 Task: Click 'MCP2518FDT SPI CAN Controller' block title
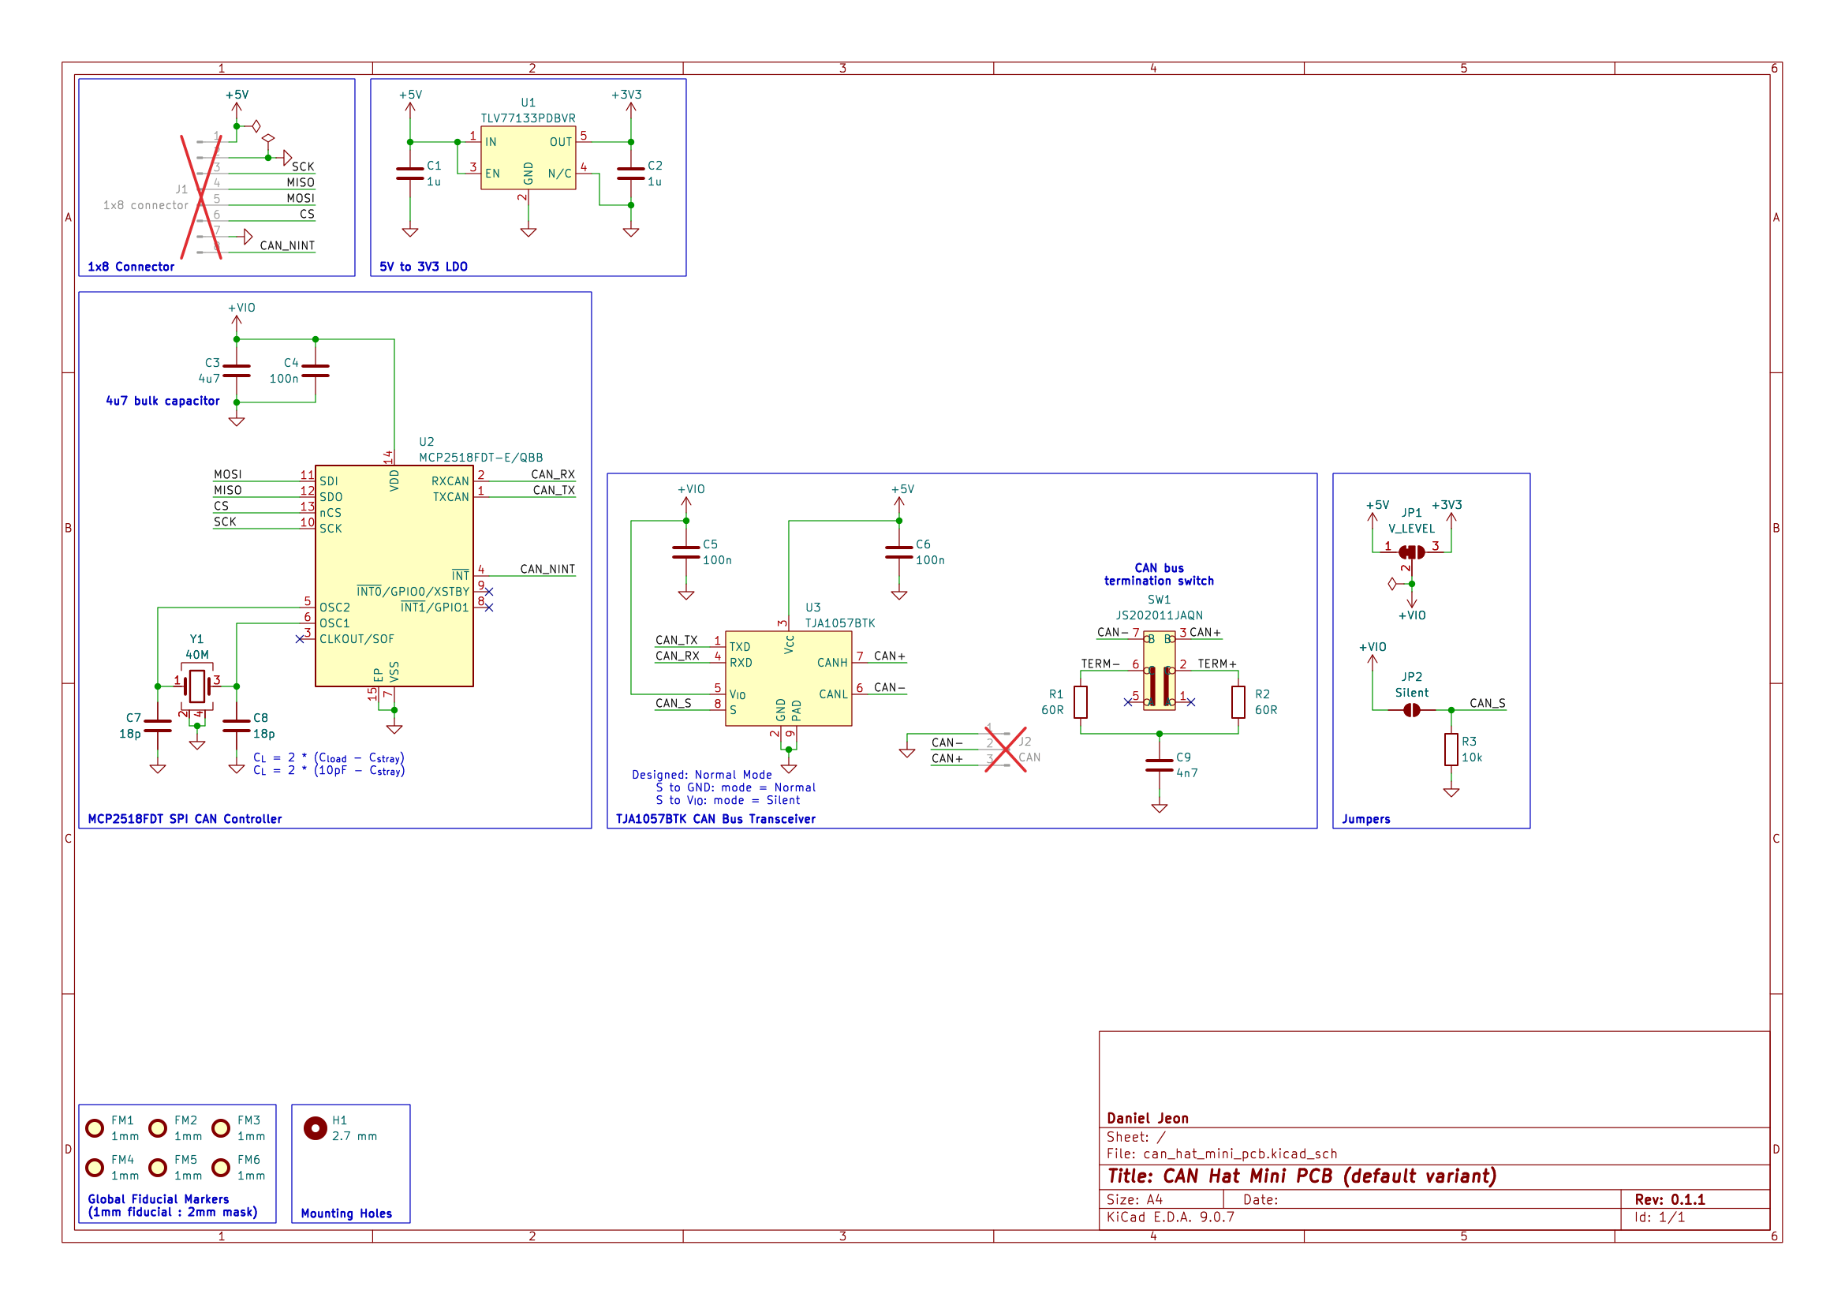pyautogui.click(x=185, y=819)
